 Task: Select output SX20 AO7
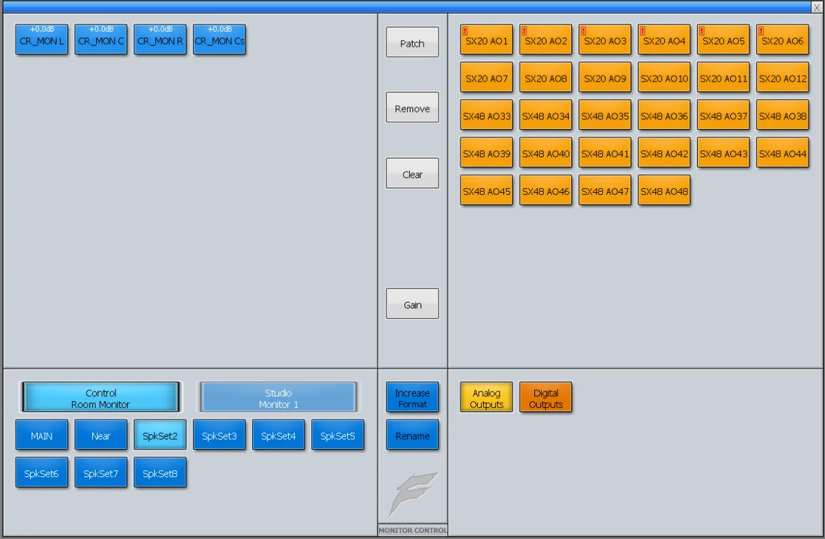(x=487, y=78)
